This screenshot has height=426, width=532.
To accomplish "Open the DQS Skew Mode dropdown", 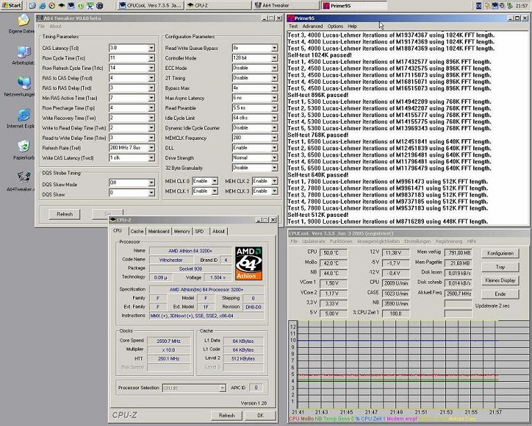I will [x=151, y=183].
